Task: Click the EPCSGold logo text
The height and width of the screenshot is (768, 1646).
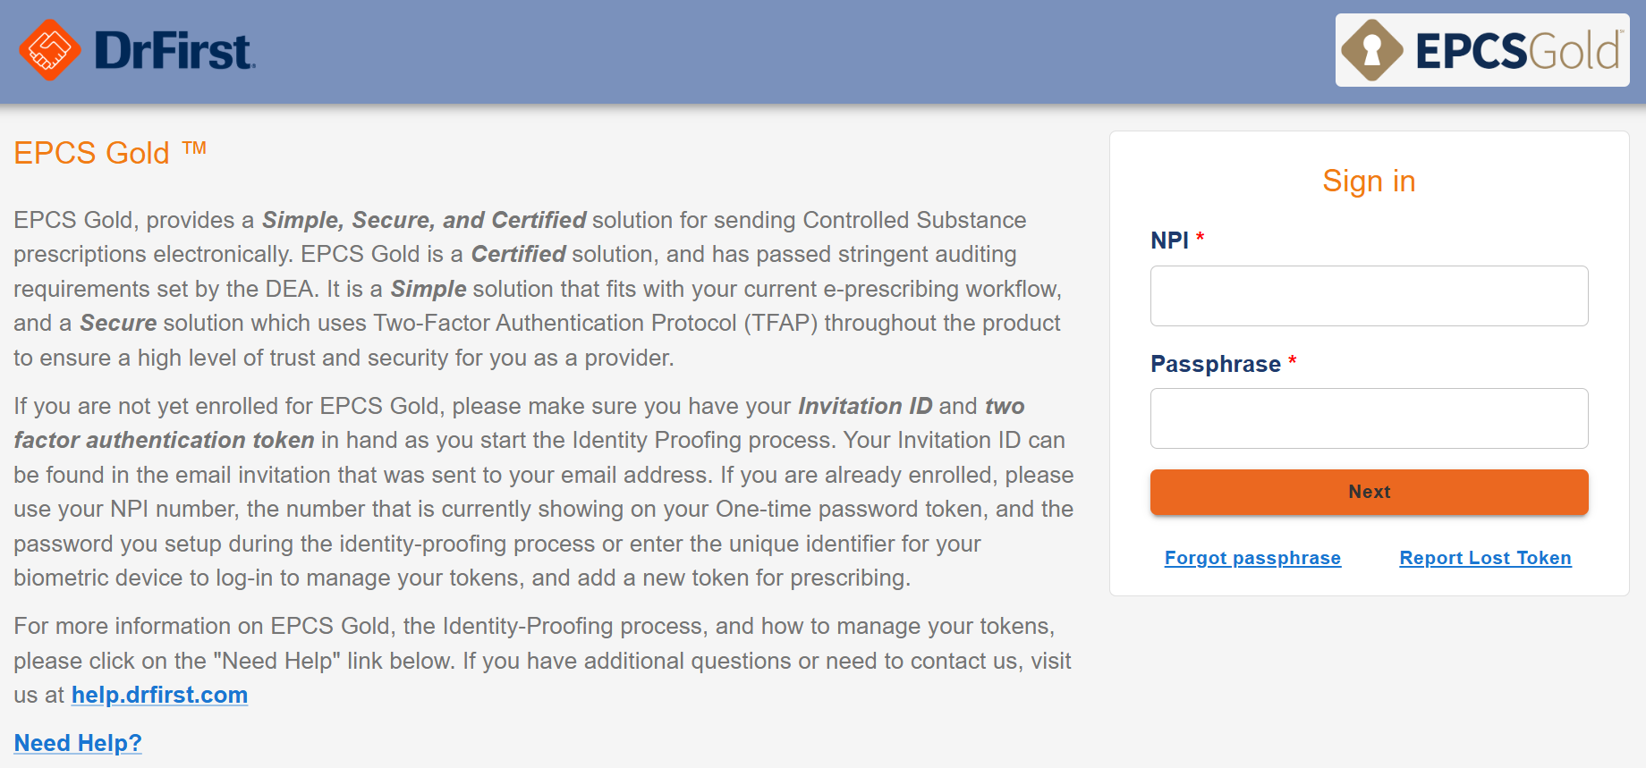Action: [x=1517, y=51]
